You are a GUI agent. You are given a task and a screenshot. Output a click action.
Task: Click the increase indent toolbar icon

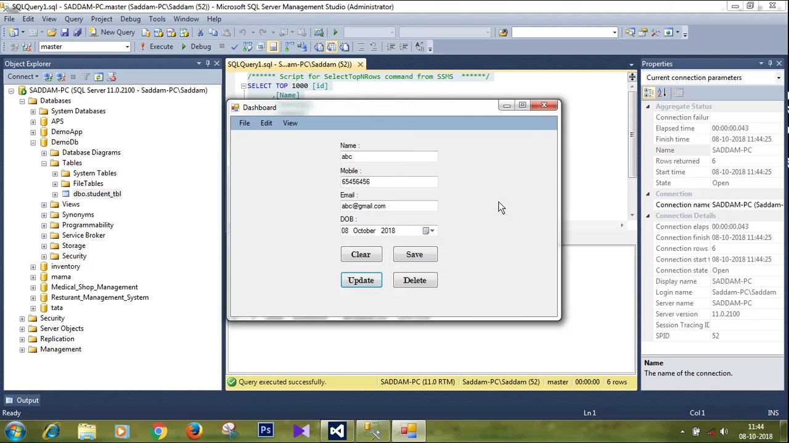click(403, 47)
